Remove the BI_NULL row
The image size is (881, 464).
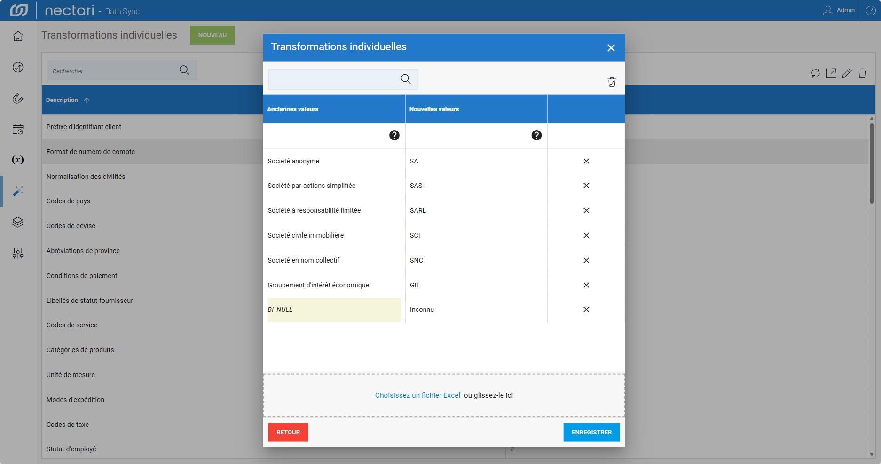[x=586, y=309]
